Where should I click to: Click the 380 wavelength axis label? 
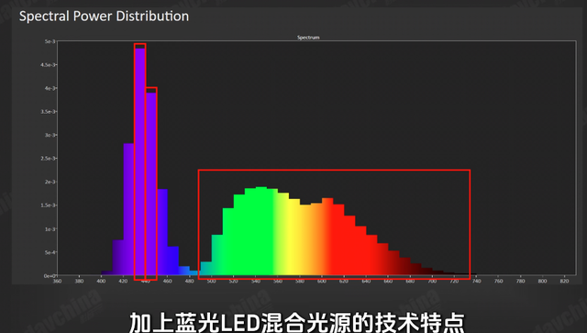click(x=80, y=281)
